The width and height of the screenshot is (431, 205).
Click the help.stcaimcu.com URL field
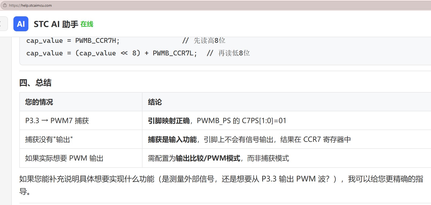point(214,5)
